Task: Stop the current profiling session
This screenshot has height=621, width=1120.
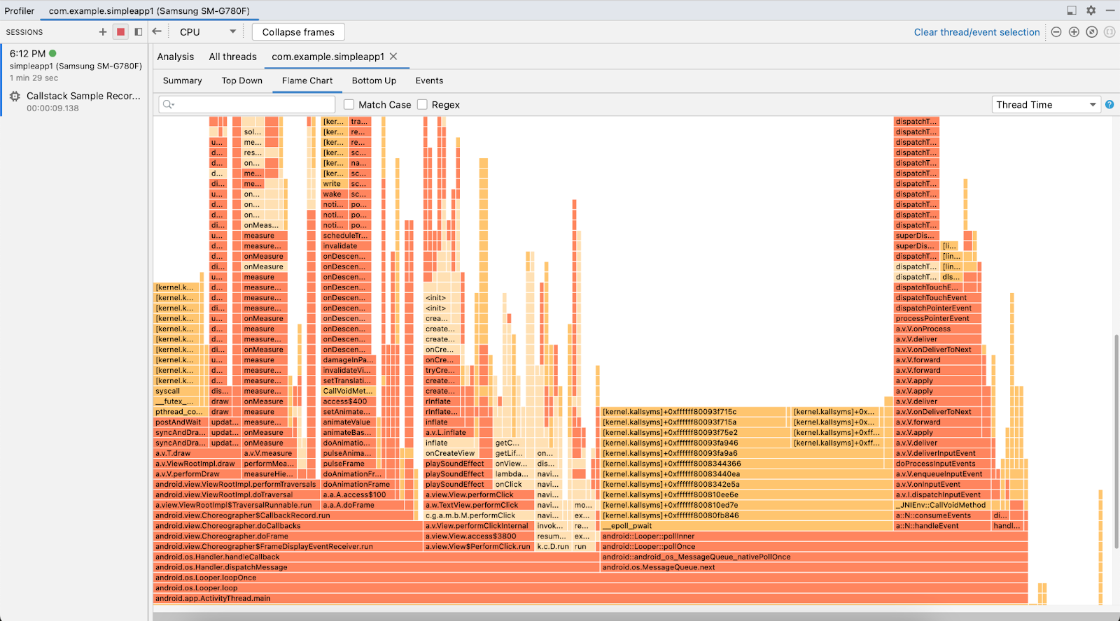Action: (120, 31)
